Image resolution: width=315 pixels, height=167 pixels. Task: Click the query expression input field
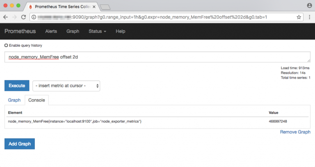157,57
